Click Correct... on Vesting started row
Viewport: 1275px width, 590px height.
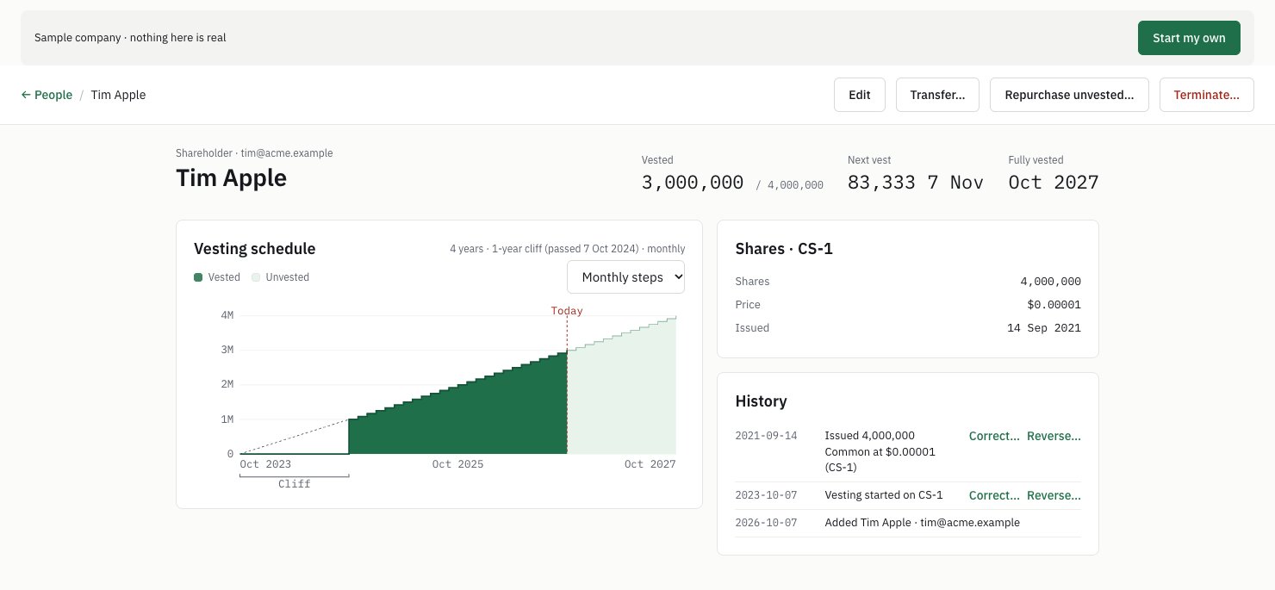click(x=994, y=495)
